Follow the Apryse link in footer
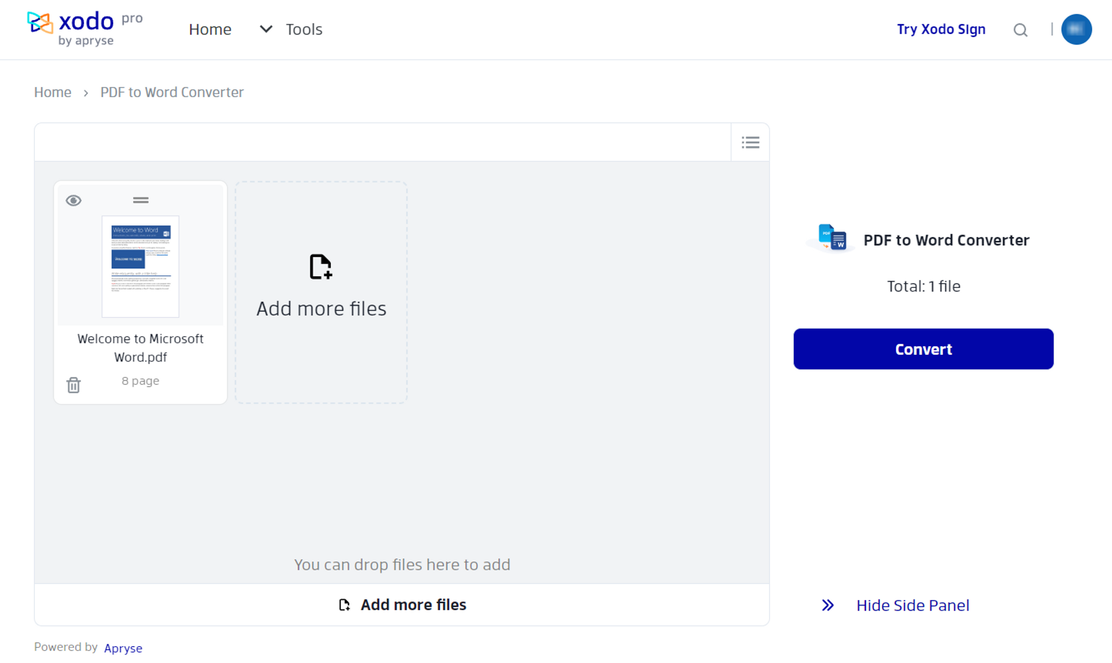This screenshot has width=1112, height=663. click(x=123, y=648)
